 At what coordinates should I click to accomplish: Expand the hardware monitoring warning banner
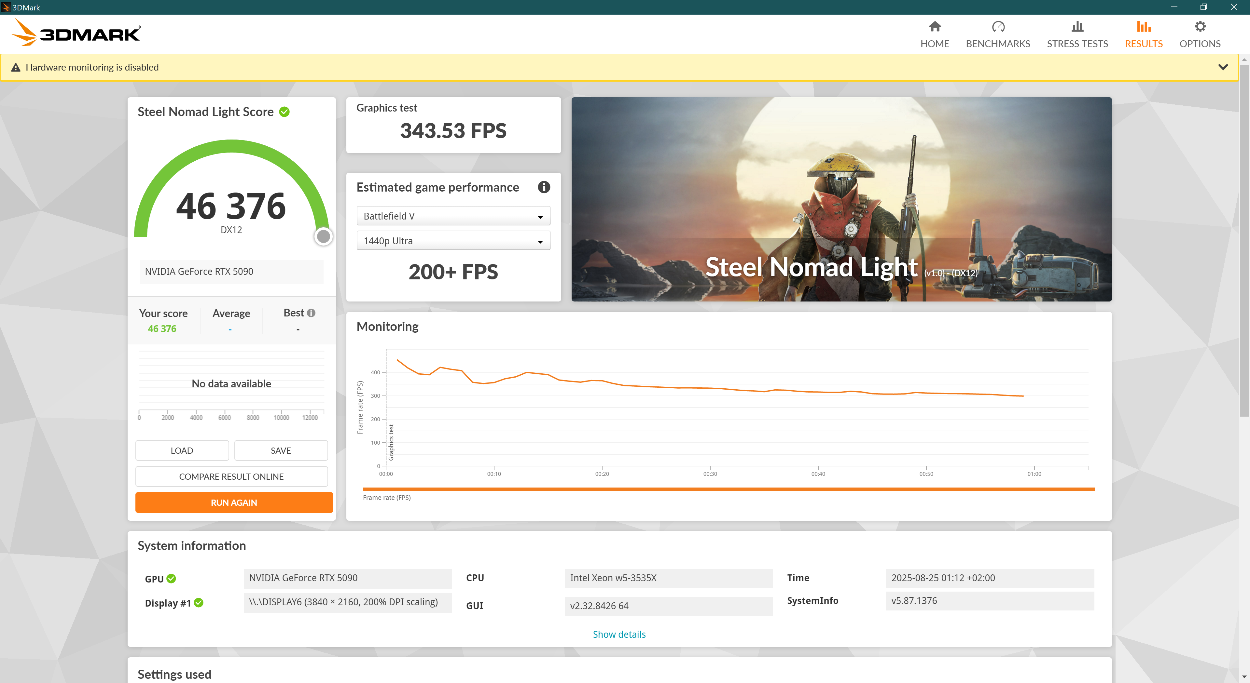tap(1223, 67)
